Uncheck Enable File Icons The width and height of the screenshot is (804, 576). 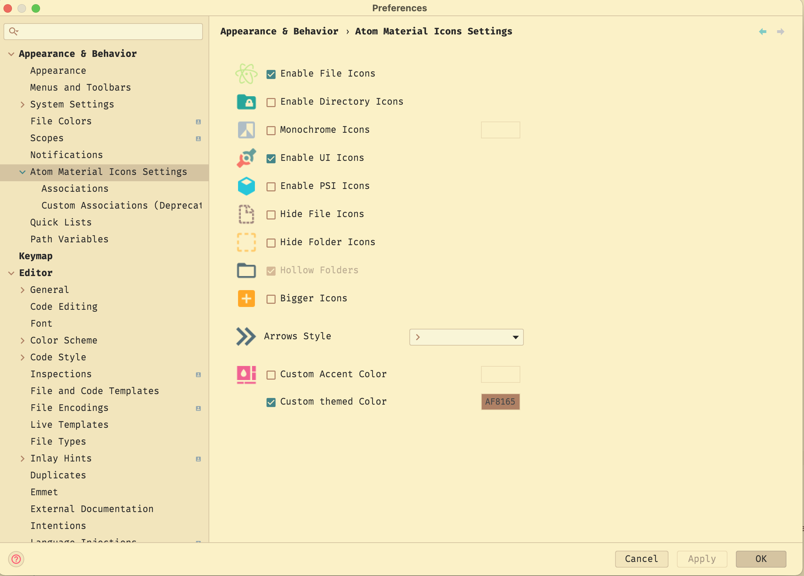point(271,74)
